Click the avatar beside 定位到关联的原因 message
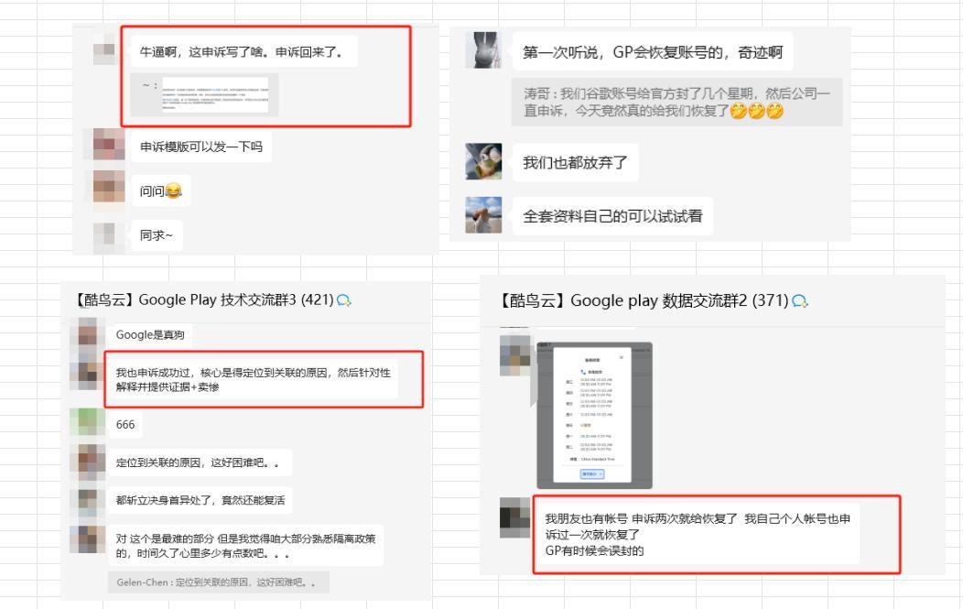The width and height of the screenshot is (963, 609). 87,462
